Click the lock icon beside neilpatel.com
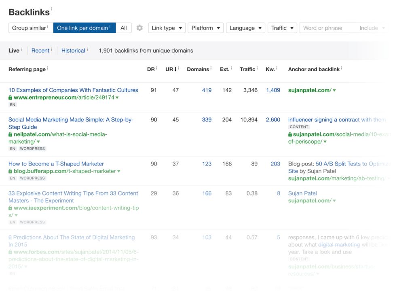Screen dimensions: 414x308 10,134
